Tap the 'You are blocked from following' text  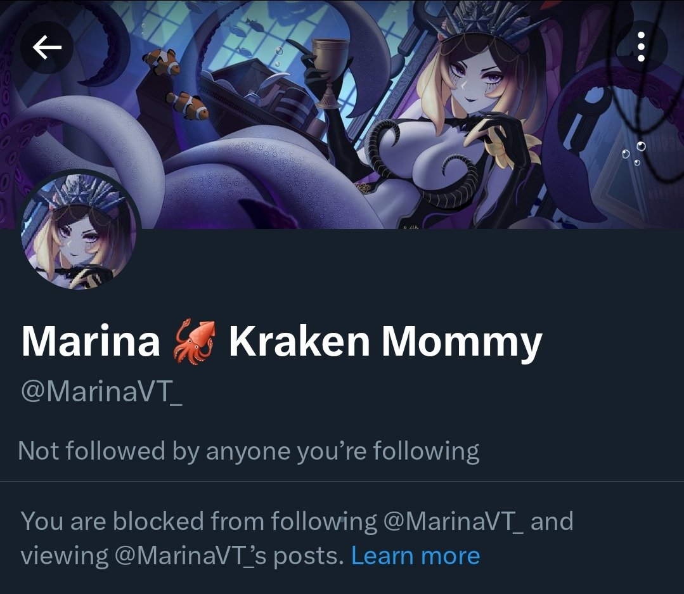click(199, 521)
